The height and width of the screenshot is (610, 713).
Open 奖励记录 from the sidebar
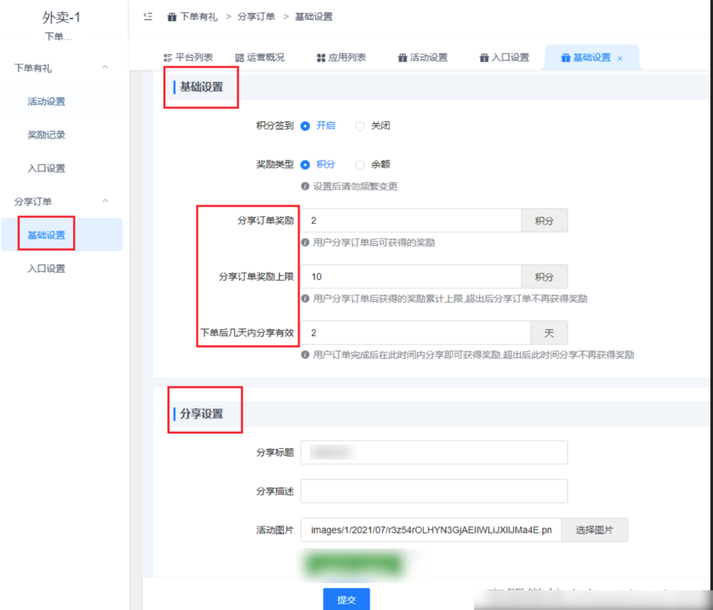tap(46, 134)
